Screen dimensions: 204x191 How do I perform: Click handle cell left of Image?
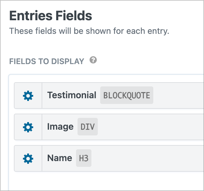click(28, 127)
